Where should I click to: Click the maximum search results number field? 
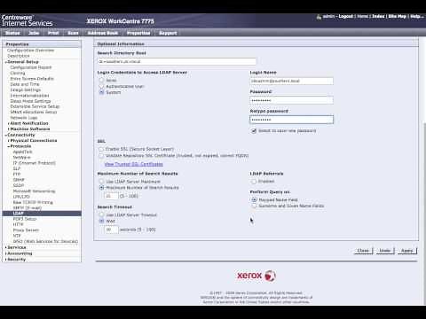coord(112,196)
